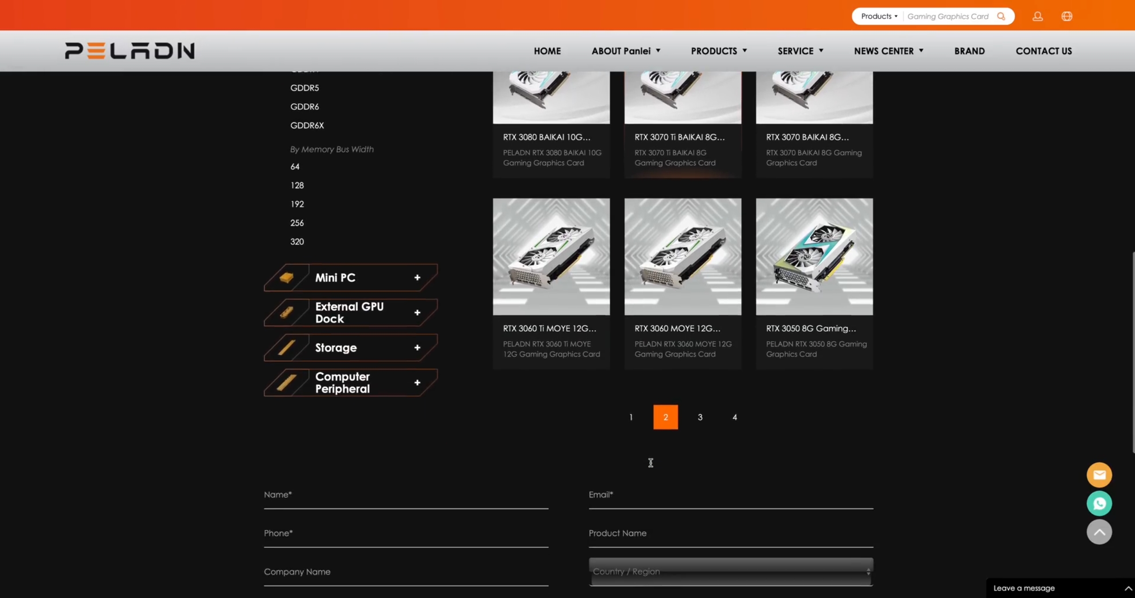Expand the Computer Peripheral category

pyautogui.click(x=417, y=383)
